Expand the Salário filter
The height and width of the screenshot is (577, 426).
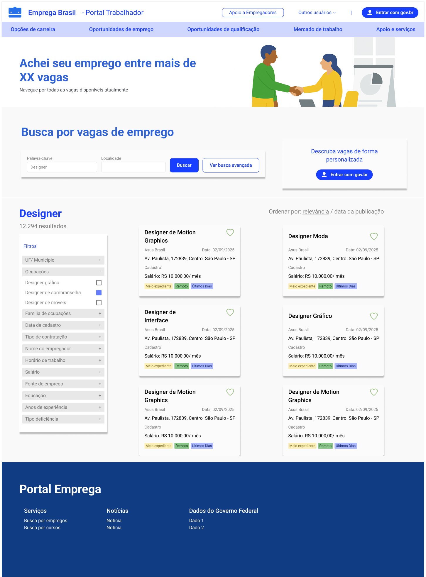coord(63,372)
